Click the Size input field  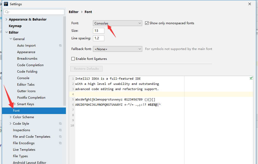[x=99, y=31]
